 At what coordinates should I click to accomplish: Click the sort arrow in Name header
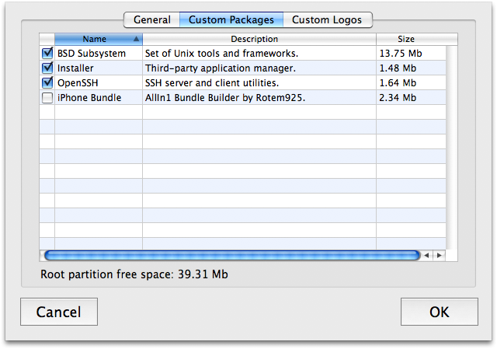pyautogui.click(x=137, y=39)
